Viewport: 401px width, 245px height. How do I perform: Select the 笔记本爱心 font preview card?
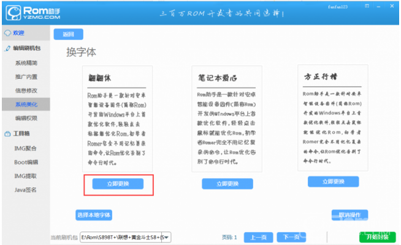227,119
